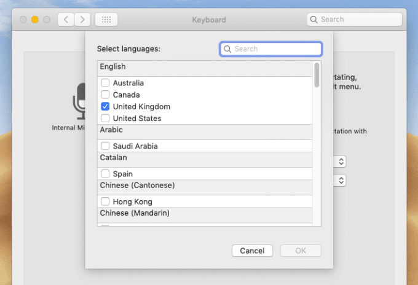The height and width of the screenshot is (285, 418).
Task: Click the Keyboard window search field
Action: pos(355,20)
